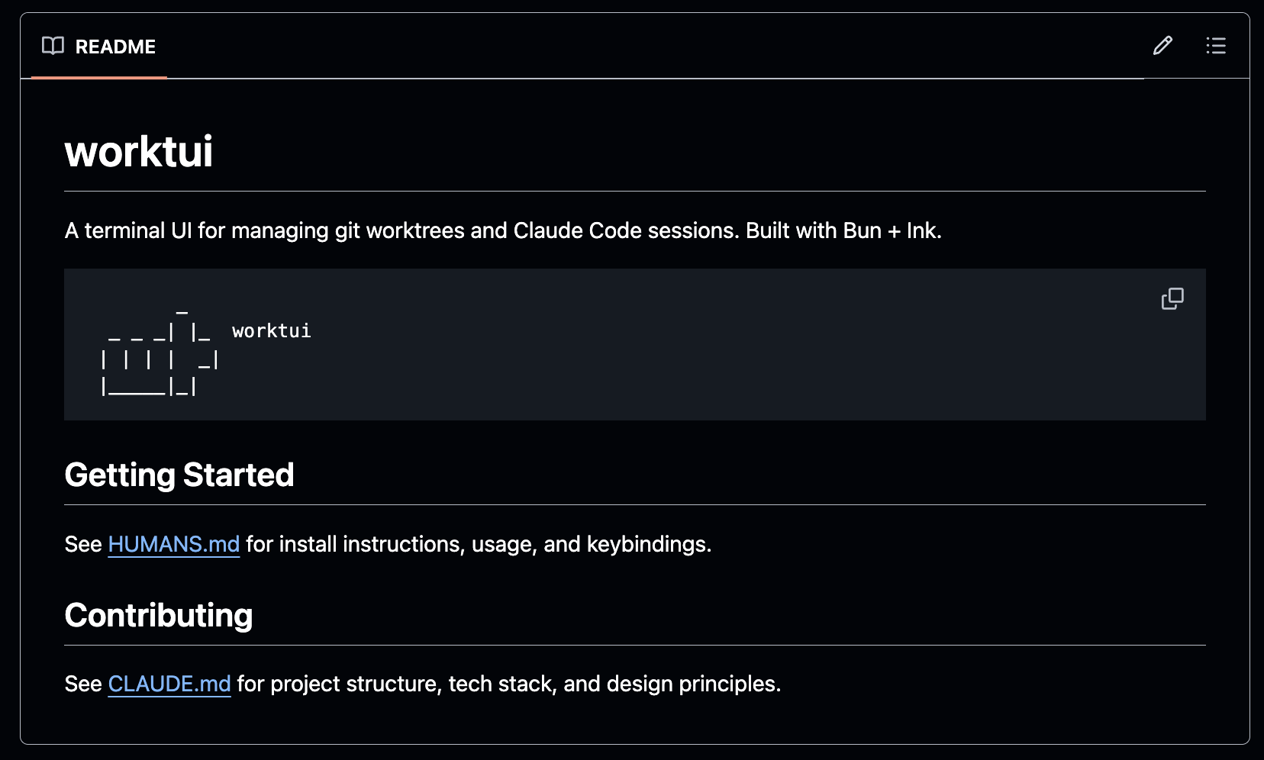Toggle the table of contents panel
This screenshot has height=760, width=1264.
[x=1216, y=46]
